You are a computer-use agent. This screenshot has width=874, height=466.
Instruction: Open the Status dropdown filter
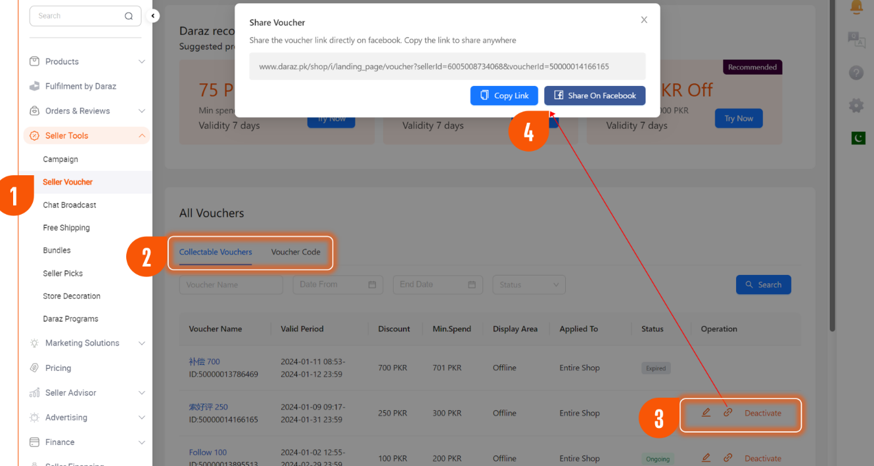coord(528,285)
